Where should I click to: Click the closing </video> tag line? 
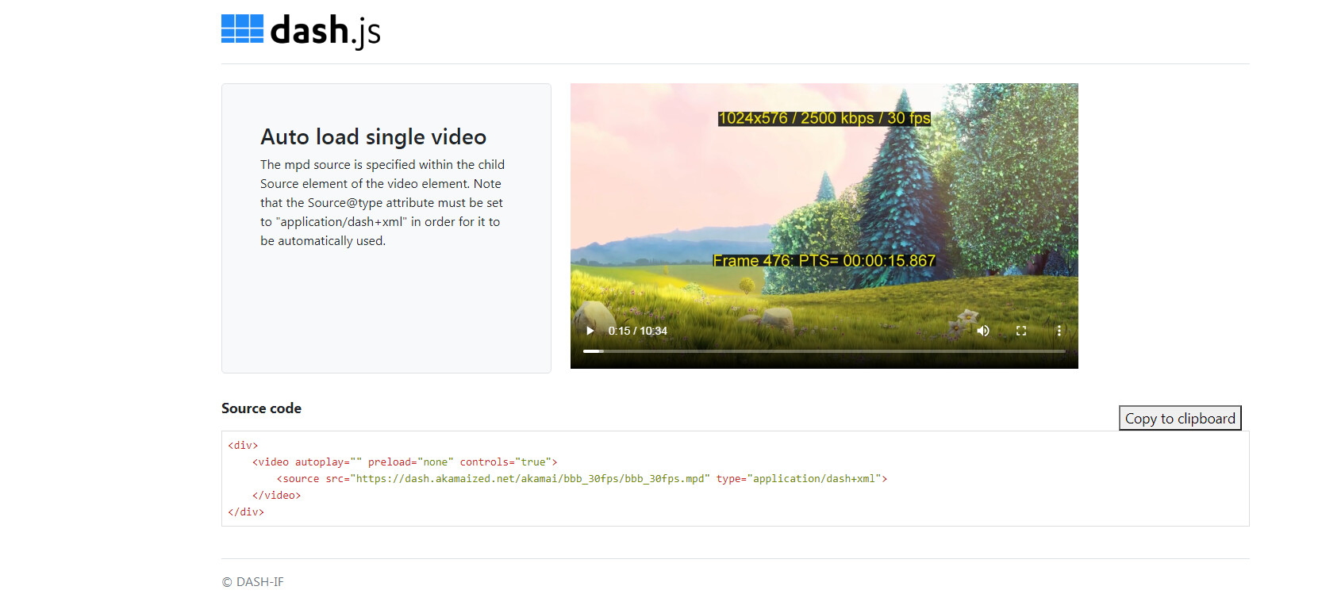pos(277,496)
